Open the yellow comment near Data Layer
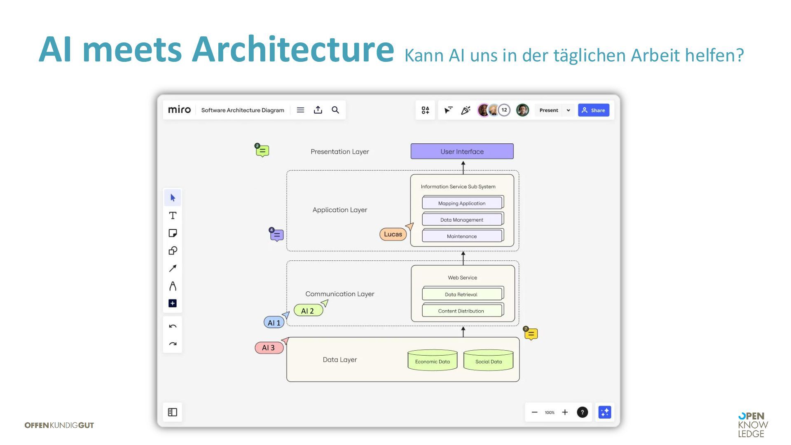The height and width of the screenshot is (445, 791). point(531,334)
